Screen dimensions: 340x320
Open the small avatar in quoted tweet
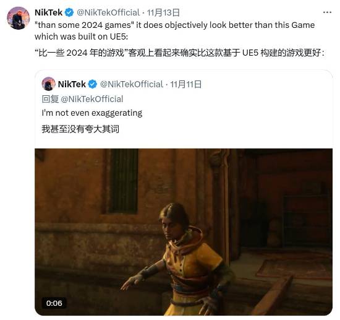coord(48,84)
